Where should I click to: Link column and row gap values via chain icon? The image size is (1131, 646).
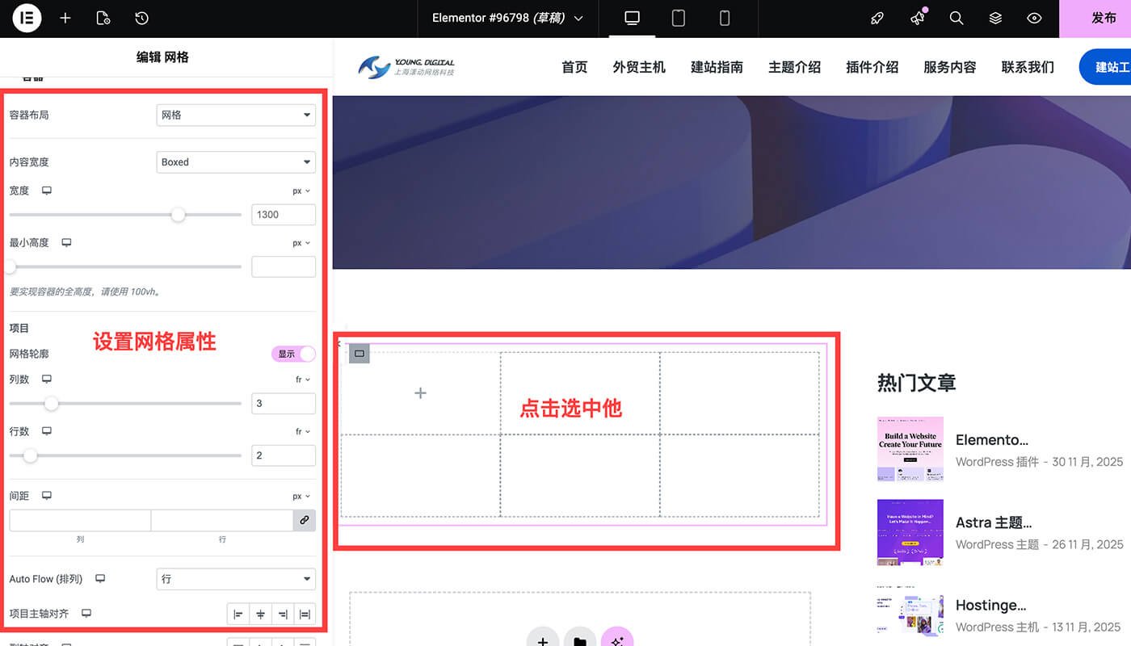point(305,520)
